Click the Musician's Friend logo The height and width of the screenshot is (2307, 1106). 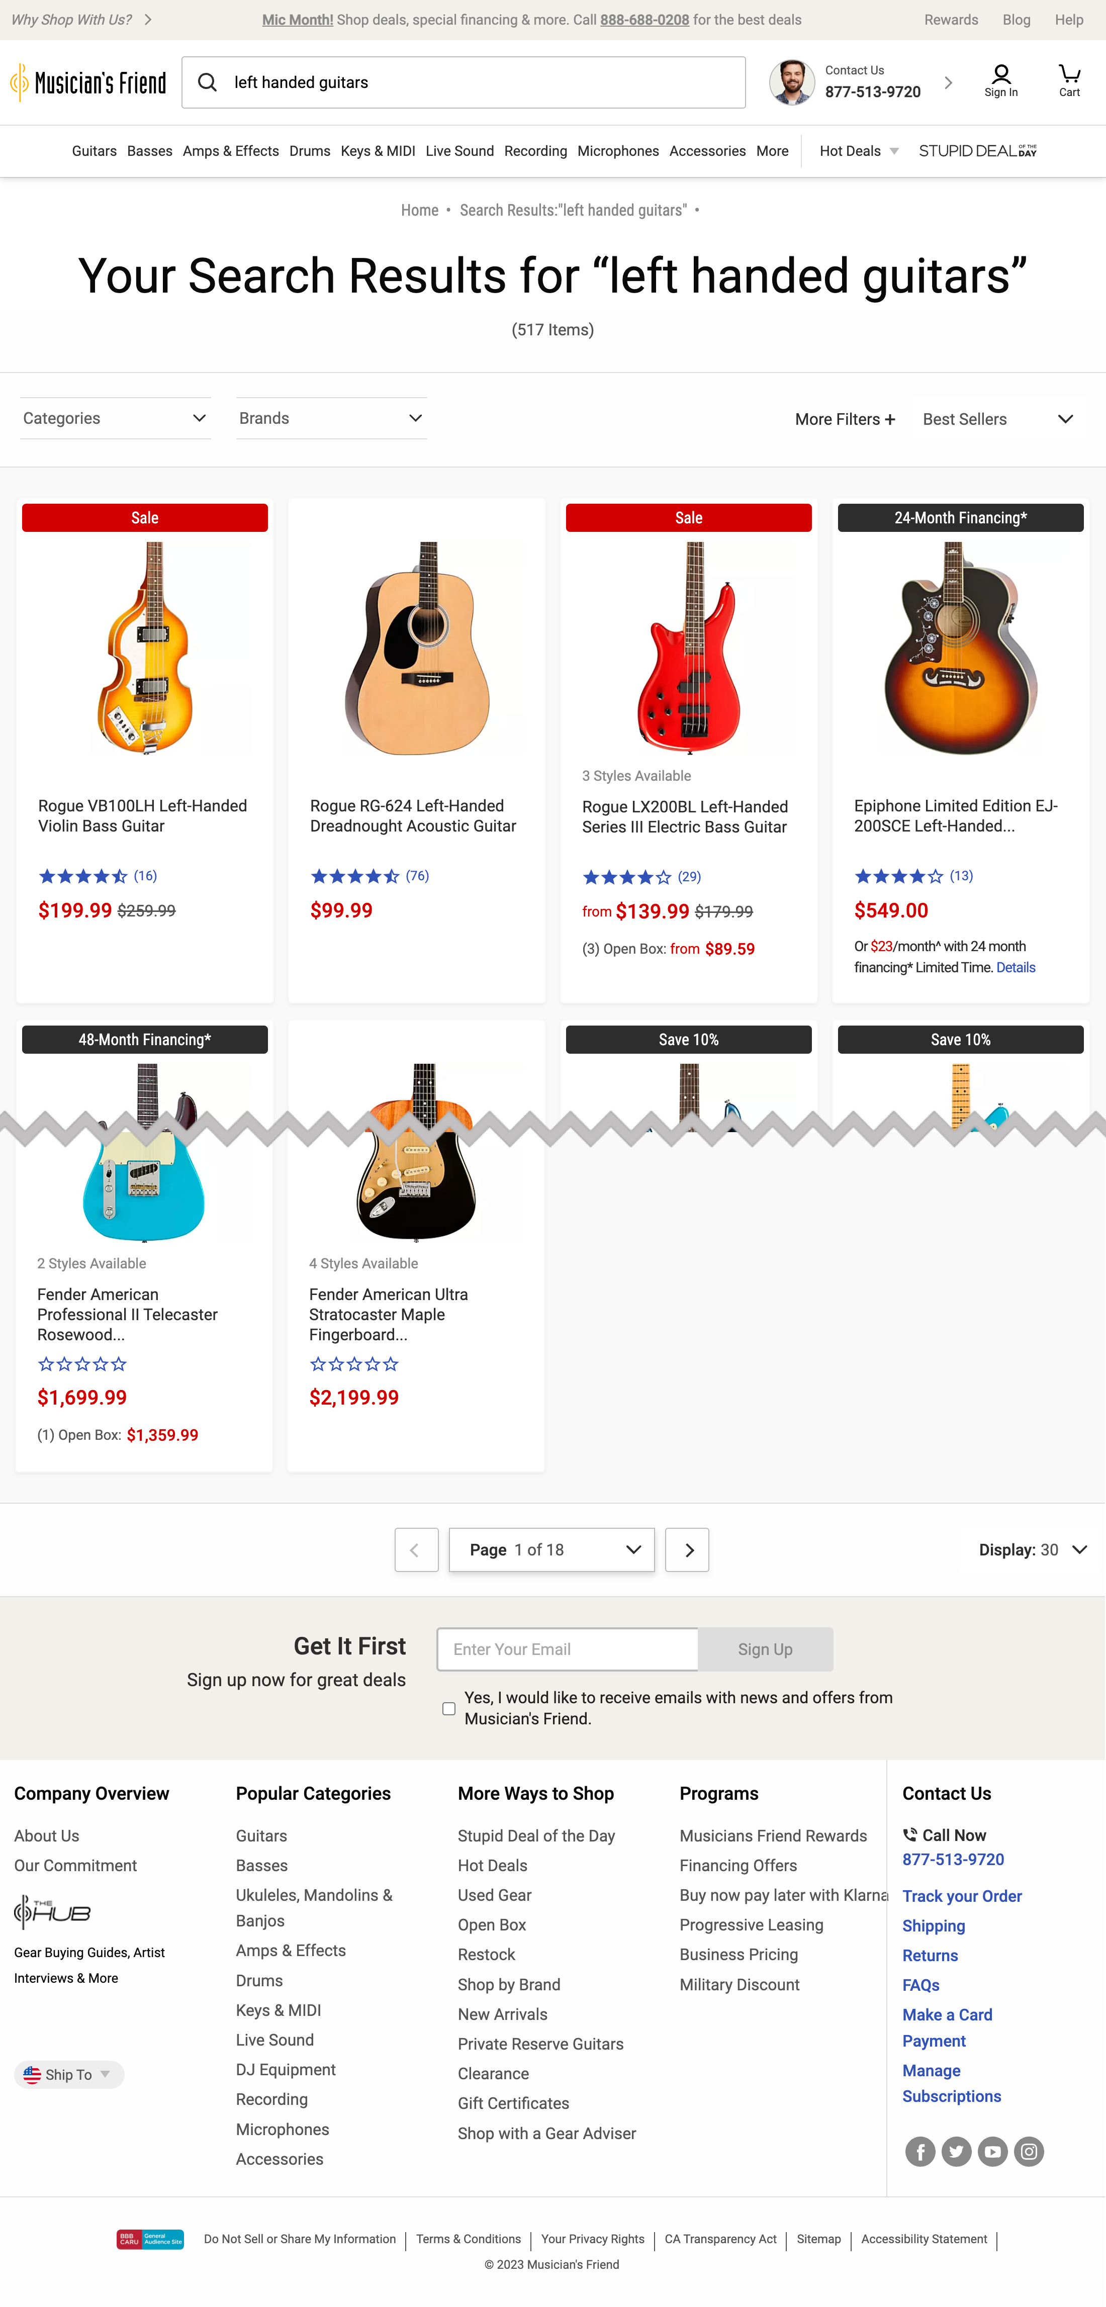point(88,81)
